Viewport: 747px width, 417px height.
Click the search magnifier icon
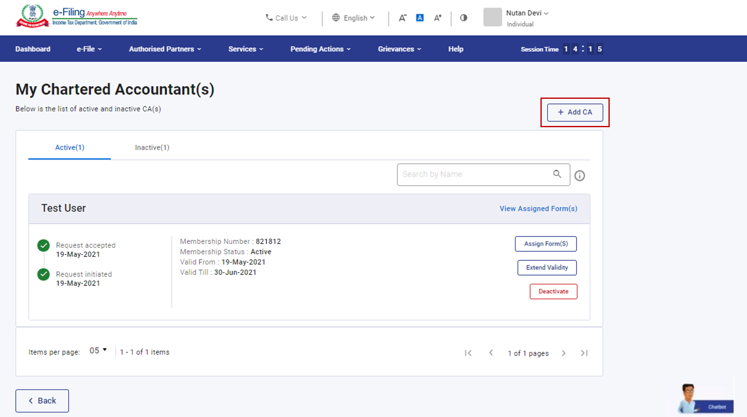coord(557,174)
